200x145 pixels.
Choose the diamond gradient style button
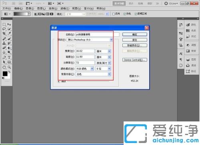[x=52, y=14]
